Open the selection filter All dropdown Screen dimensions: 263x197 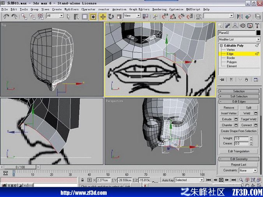(62, 16)
